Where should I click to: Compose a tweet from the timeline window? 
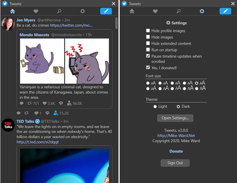106,11
